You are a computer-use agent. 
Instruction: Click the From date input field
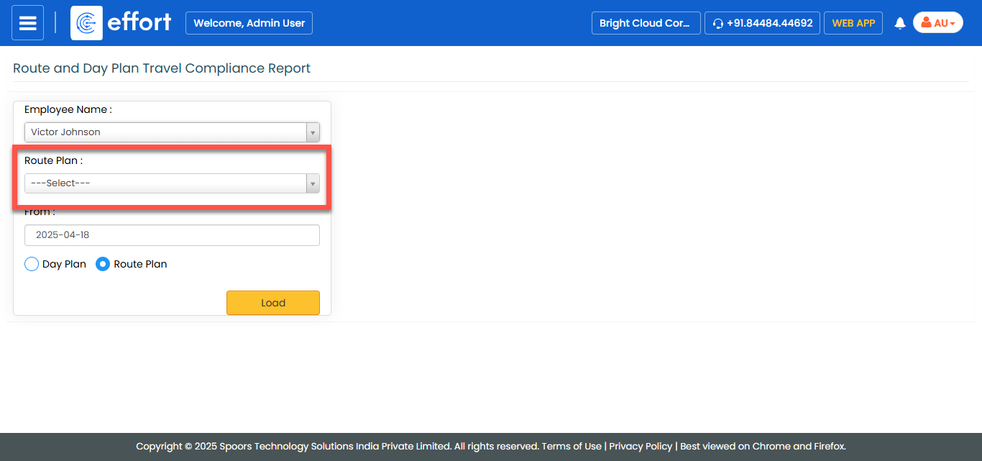(x=172, y=235)
